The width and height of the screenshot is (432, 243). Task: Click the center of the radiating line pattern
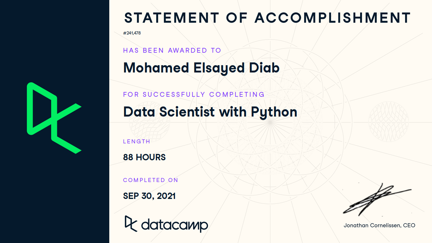(270, 122)
